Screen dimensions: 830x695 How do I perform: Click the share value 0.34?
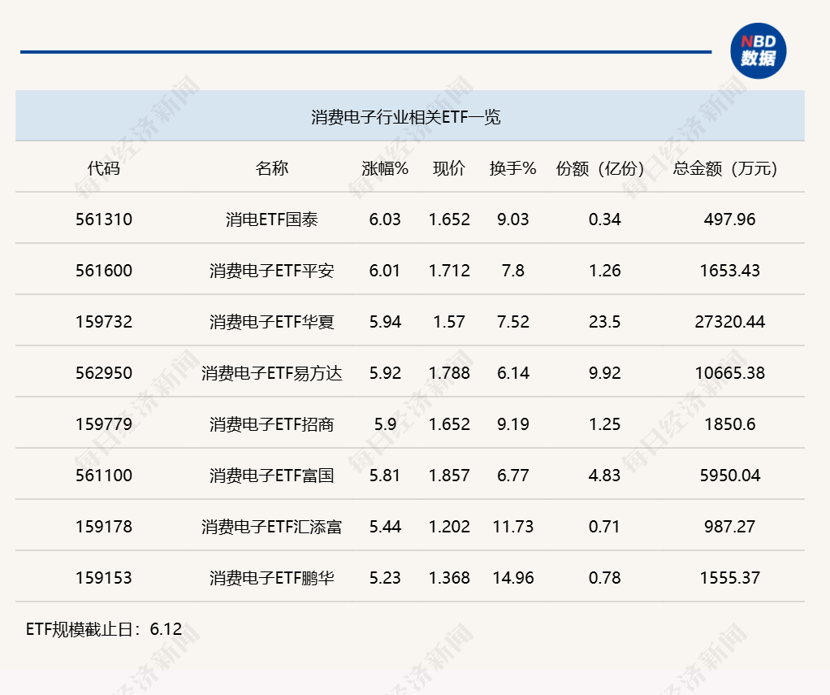[x=604, y=219]
